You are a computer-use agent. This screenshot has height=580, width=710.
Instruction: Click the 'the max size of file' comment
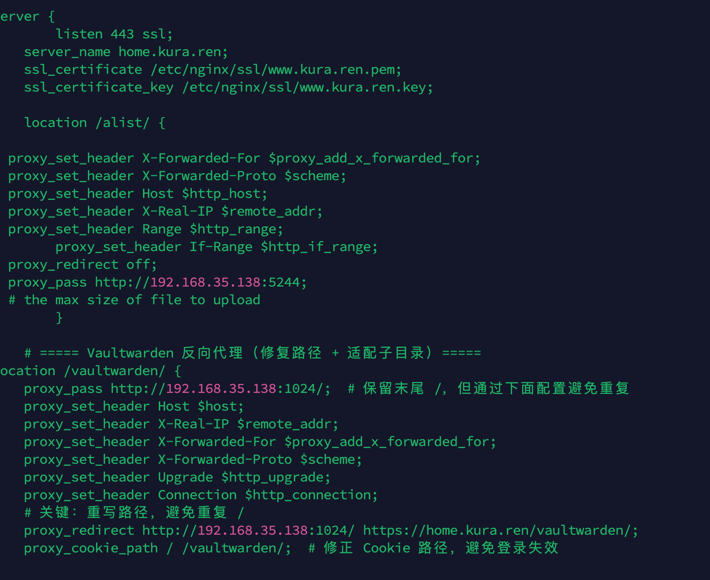coord(134,300)
